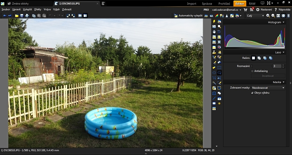
Task: Switch to the Správce tab
Action: click(x=207, y=4)
